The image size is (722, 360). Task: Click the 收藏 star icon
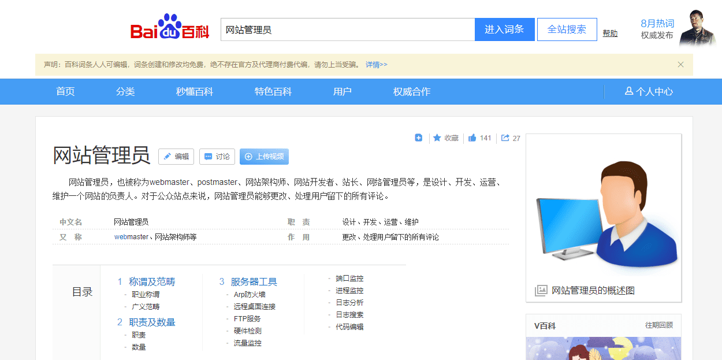(x=437, y=138)
